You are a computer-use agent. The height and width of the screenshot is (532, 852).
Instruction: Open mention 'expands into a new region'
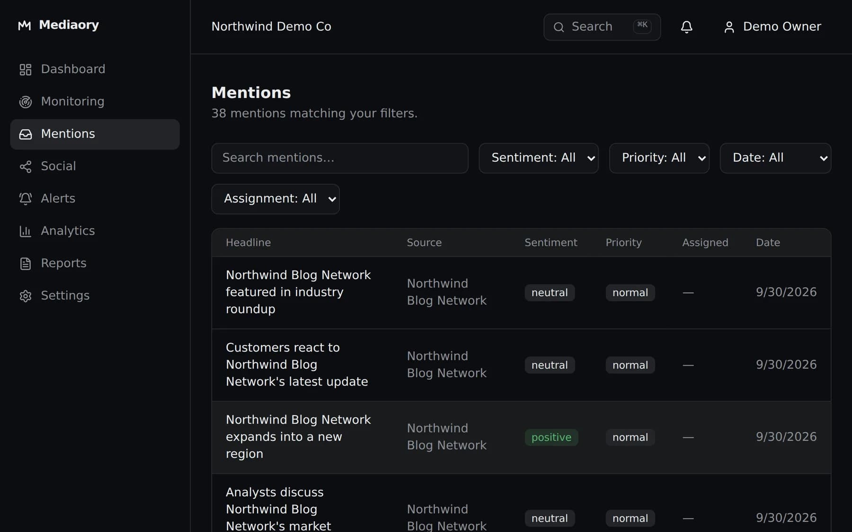click(x=298, y=437)
